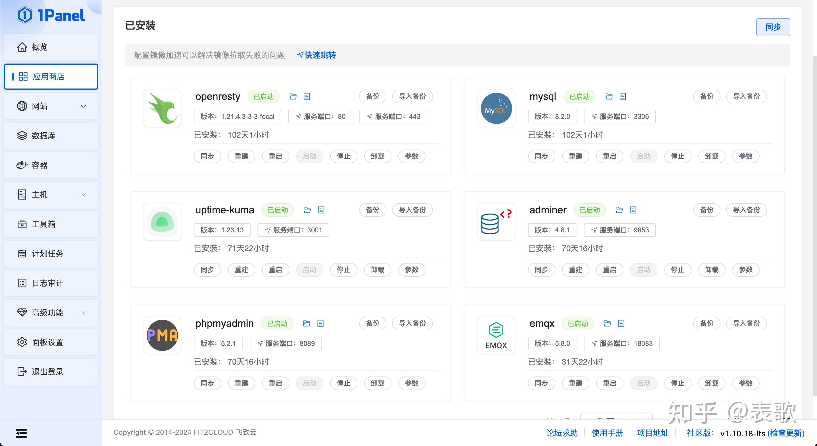The height and width of the screenshot is (446, 817).
Task: View the openresty log document icon
Action: coord(307,96)
